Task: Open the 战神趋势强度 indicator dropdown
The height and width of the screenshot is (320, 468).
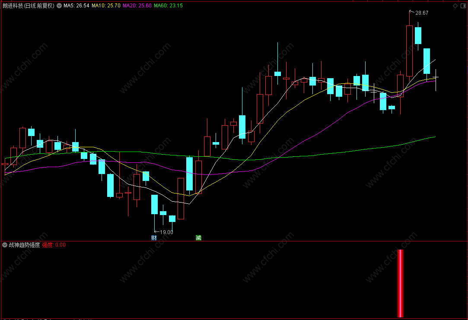Action: (5, 245)
